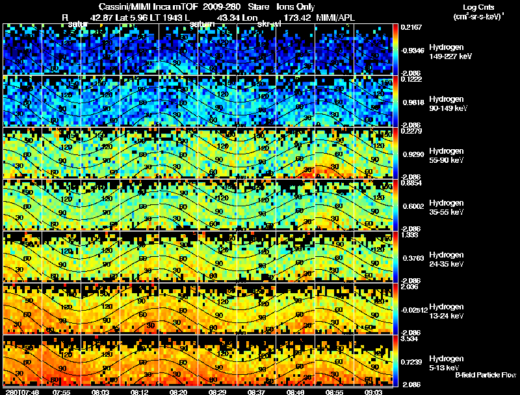520x395 pixels.
Task: Click the "1.333" color scale value
Action: tap(409, 235)
